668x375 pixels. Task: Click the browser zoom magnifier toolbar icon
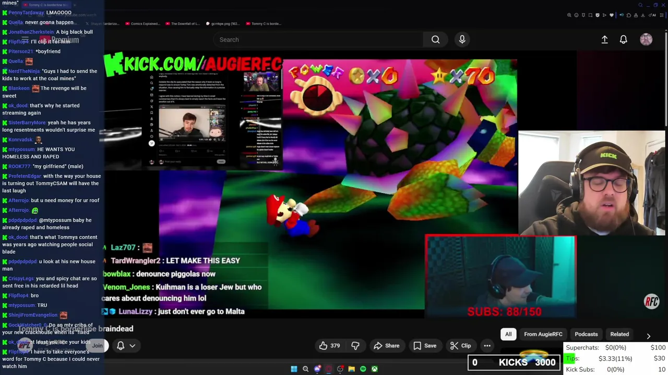569,15
